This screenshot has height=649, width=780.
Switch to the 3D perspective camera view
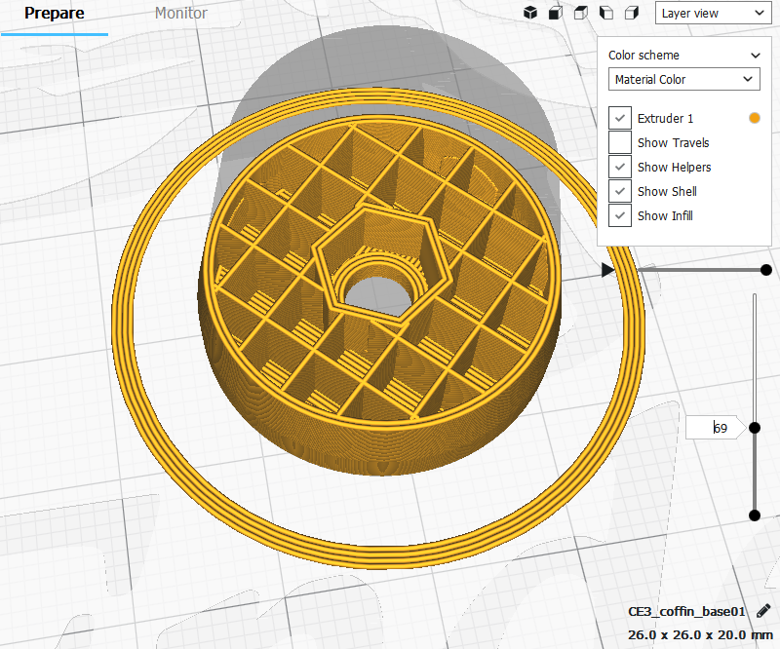click(530, 13)
